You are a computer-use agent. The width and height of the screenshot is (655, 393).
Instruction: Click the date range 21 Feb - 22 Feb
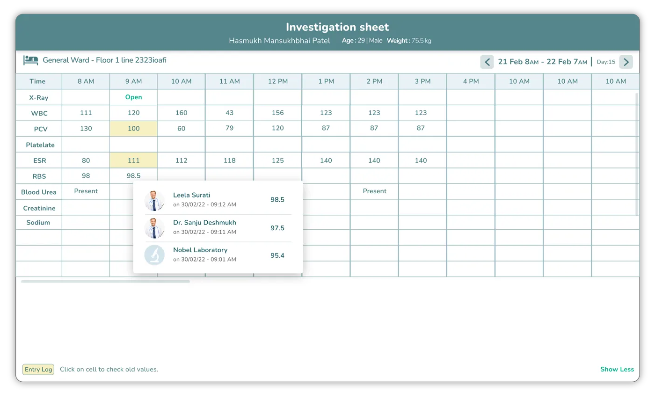tap(542, 62)
